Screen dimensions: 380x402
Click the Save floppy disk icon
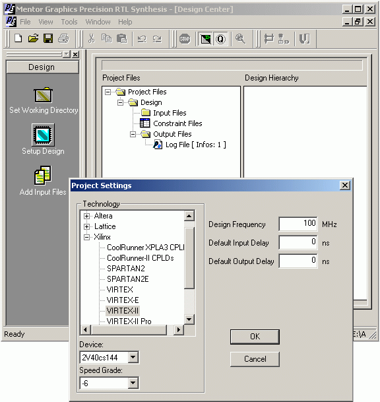pos(48,39)
